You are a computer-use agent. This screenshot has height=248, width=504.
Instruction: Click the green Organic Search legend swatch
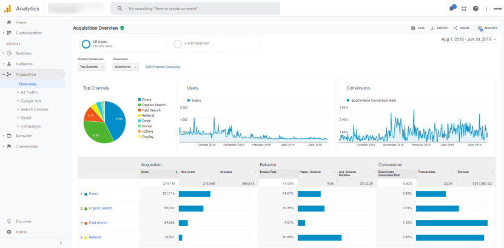pos(139,105)
